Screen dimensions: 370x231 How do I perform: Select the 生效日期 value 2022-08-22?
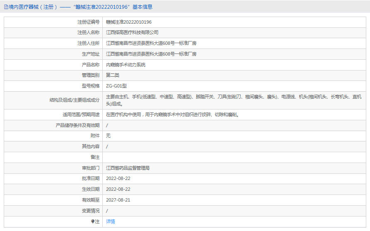(x=118, y=189)
